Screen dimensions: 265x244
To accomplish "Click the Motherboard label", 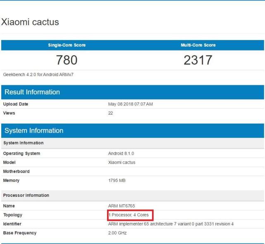I will 17,171.
